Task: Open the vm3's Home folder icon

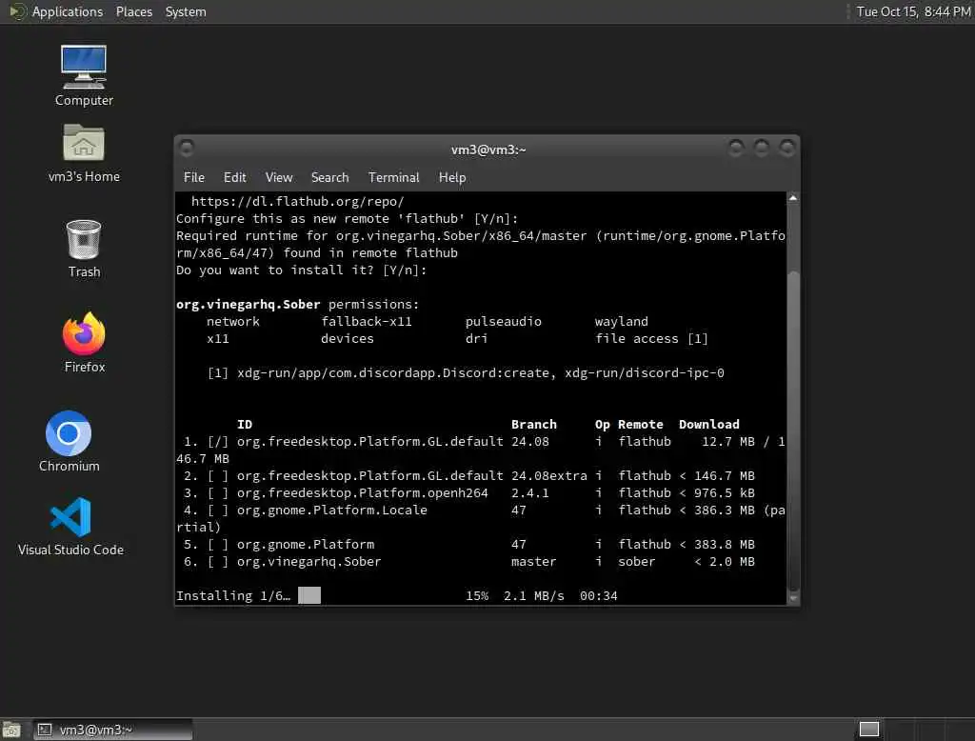Action: point(84,152)
